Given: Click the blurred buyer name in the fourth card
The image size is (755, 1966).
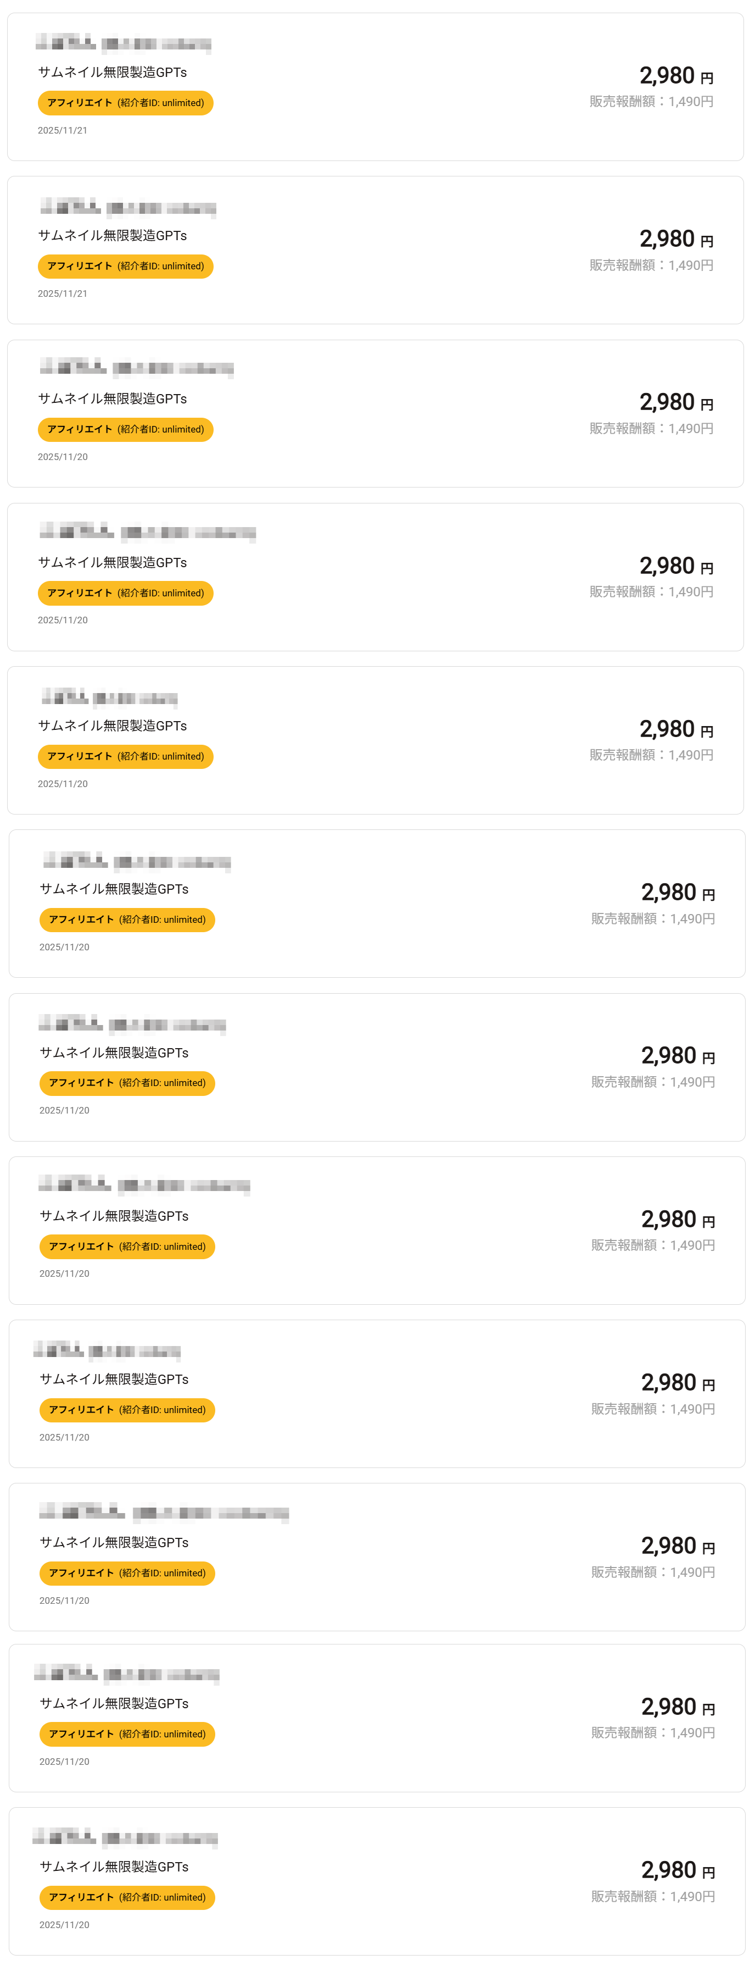Looking at the screenshot, I should click(147, 531).
